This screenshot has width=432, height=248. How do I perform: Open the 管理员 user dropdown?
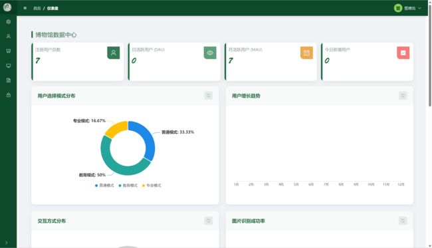[x=413, y=8]
